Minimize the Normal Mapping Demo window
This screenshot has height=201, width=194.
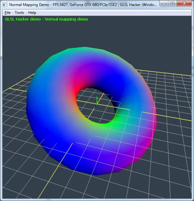(164, 4)
